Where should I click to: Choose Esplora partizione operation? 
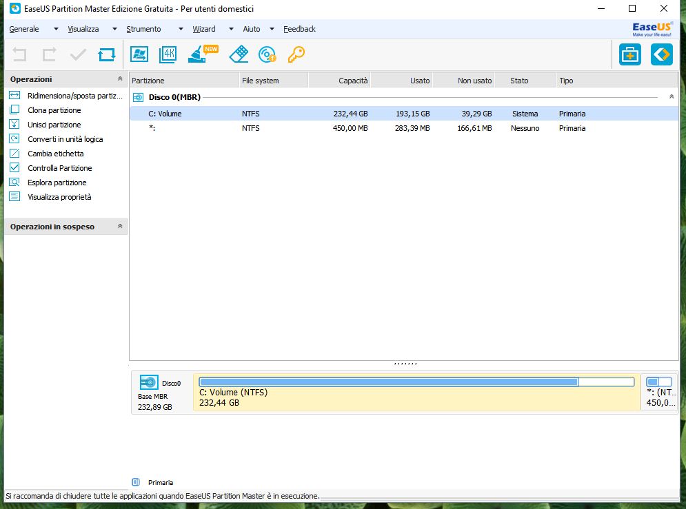[57, 183]
